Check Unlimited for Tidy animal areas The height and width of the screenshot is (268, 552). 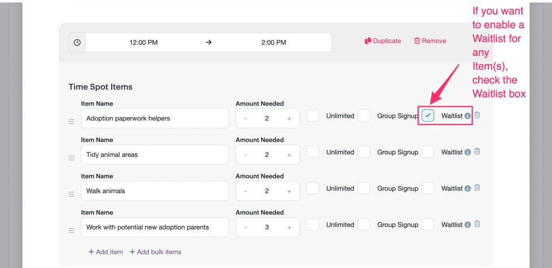[x=313, y=152]
